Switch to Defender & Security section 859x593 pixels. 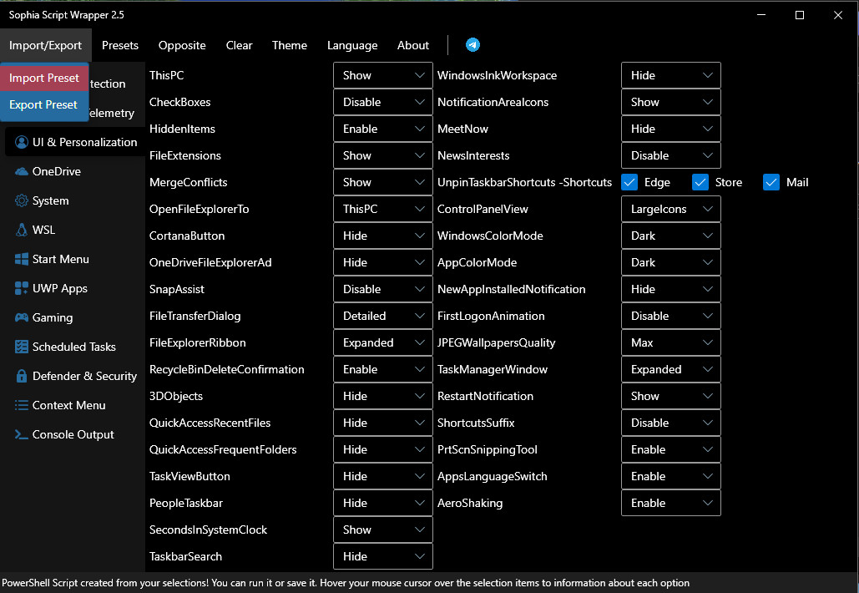pos(75,376)
